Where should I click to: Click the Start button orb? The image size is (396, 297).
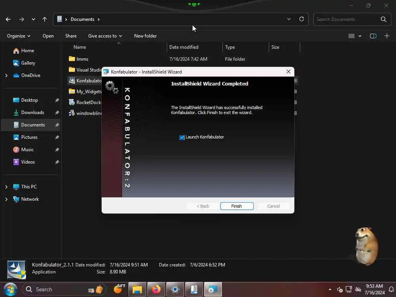pyautogui.click(x=10, y=289)
